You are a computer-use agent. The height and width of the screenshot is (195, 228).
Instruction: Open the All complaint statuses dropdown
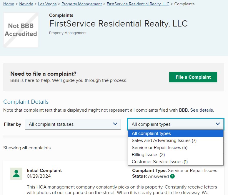pyautogui.click(x=73, y=124)
